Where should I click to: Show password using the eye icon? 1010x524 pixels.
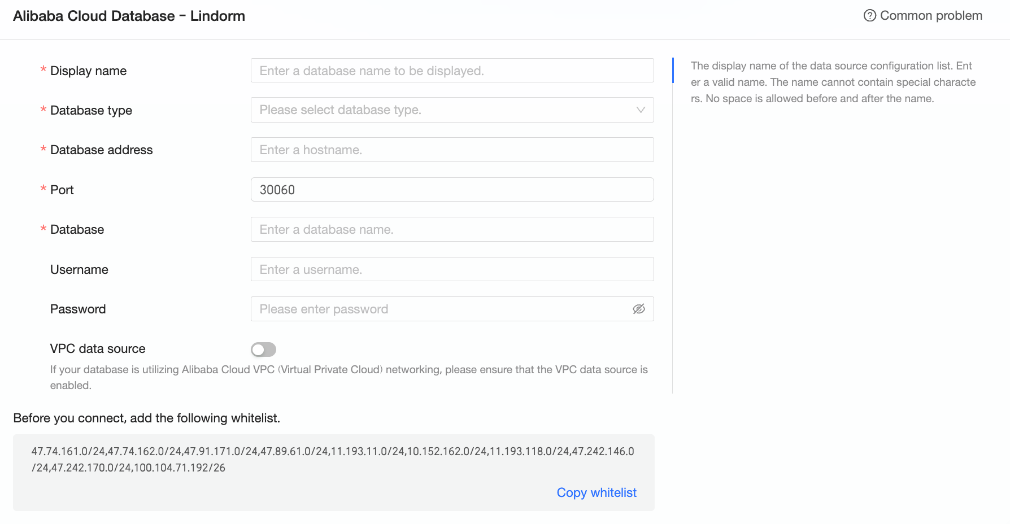[x=638, y=309]
